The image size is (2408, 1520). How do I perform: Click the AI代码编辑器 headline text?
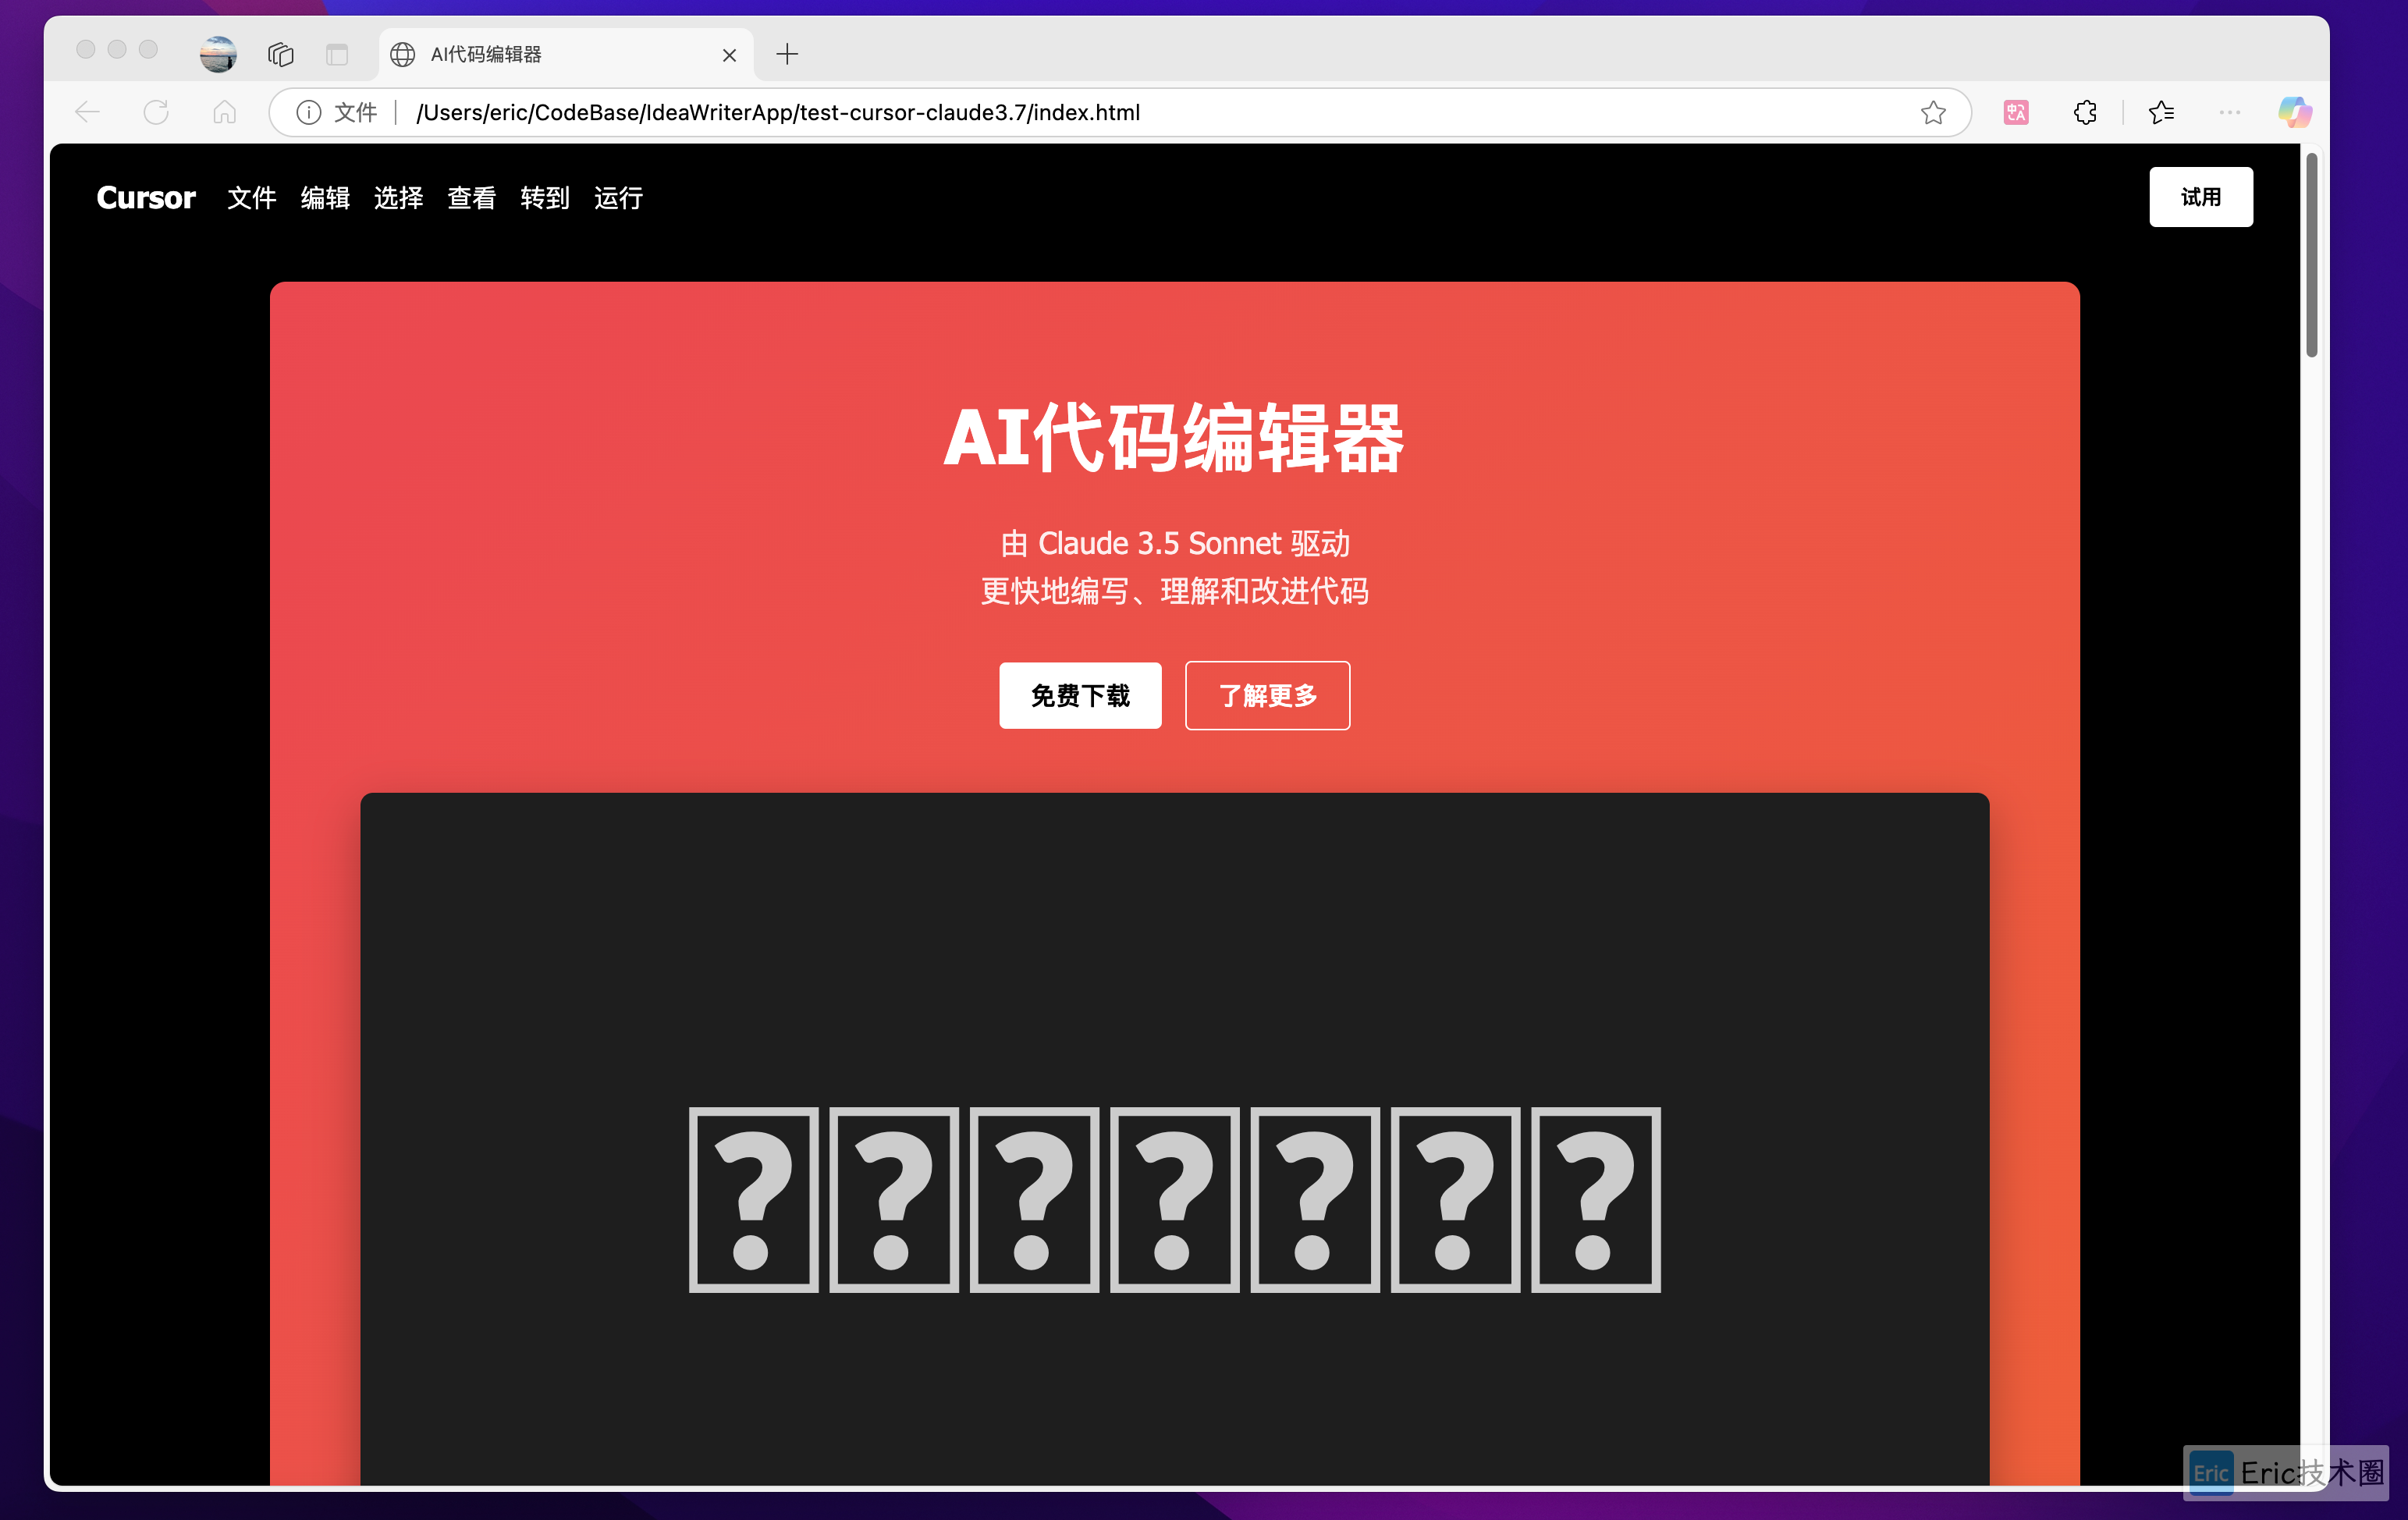pyautogui.click(x=1174, y=438)
